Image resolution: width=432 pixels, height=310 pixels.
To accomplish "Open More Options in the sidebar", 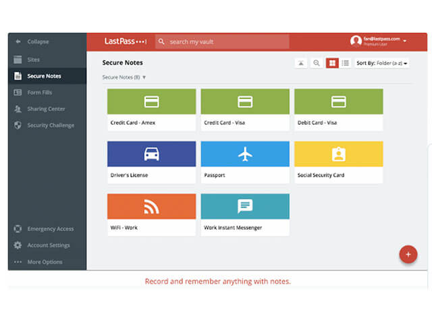I will 44,262.
